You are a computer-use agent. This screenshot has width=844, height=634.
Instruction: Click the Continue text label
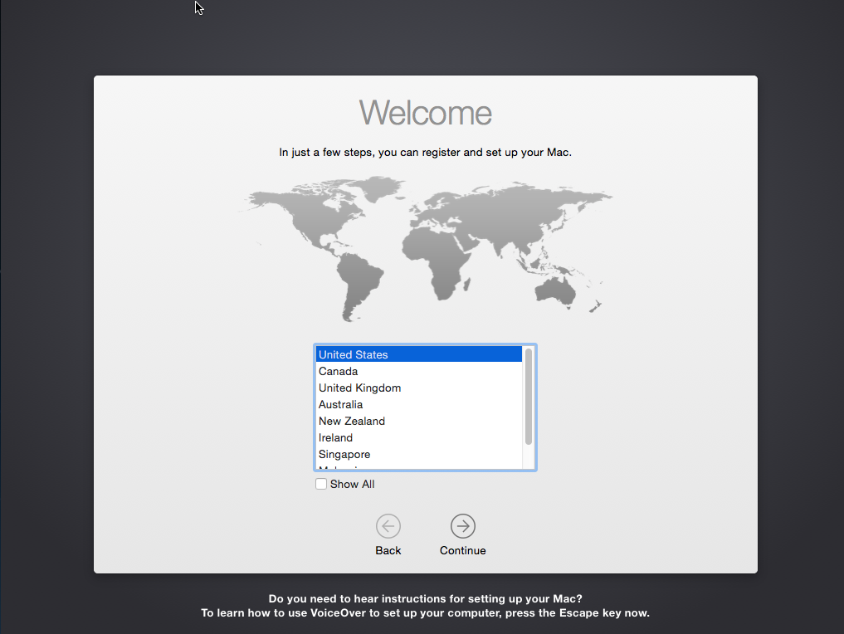[463, 550]
